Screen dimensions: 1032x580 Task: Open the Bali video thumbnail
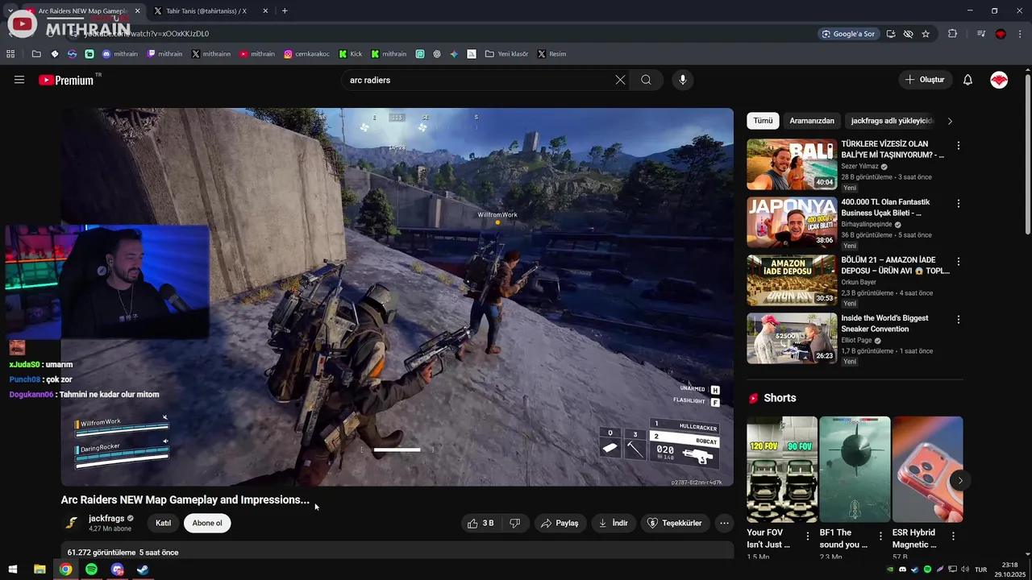point(792,164)
